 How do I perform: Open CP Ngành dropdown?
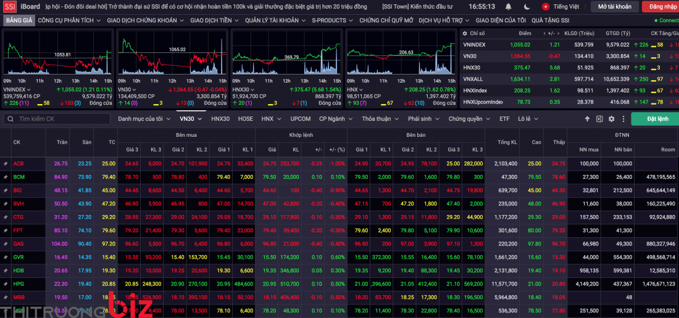pos(336,119)
